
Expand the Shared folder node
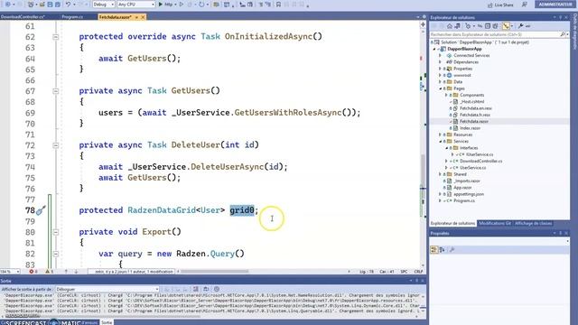[x=440, y=174]
